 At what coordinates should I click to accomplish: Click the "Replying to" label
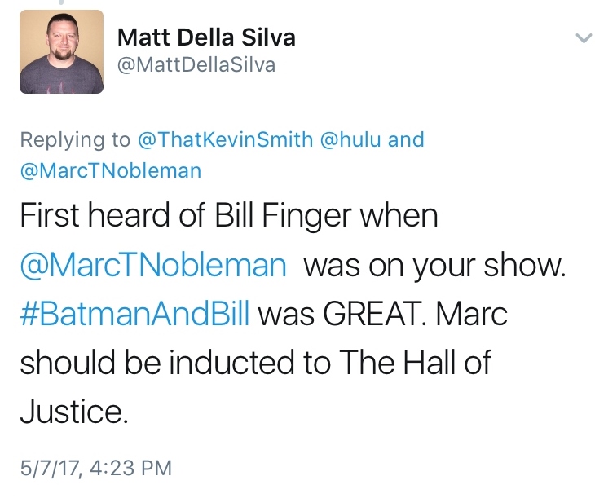pos(75,139)
